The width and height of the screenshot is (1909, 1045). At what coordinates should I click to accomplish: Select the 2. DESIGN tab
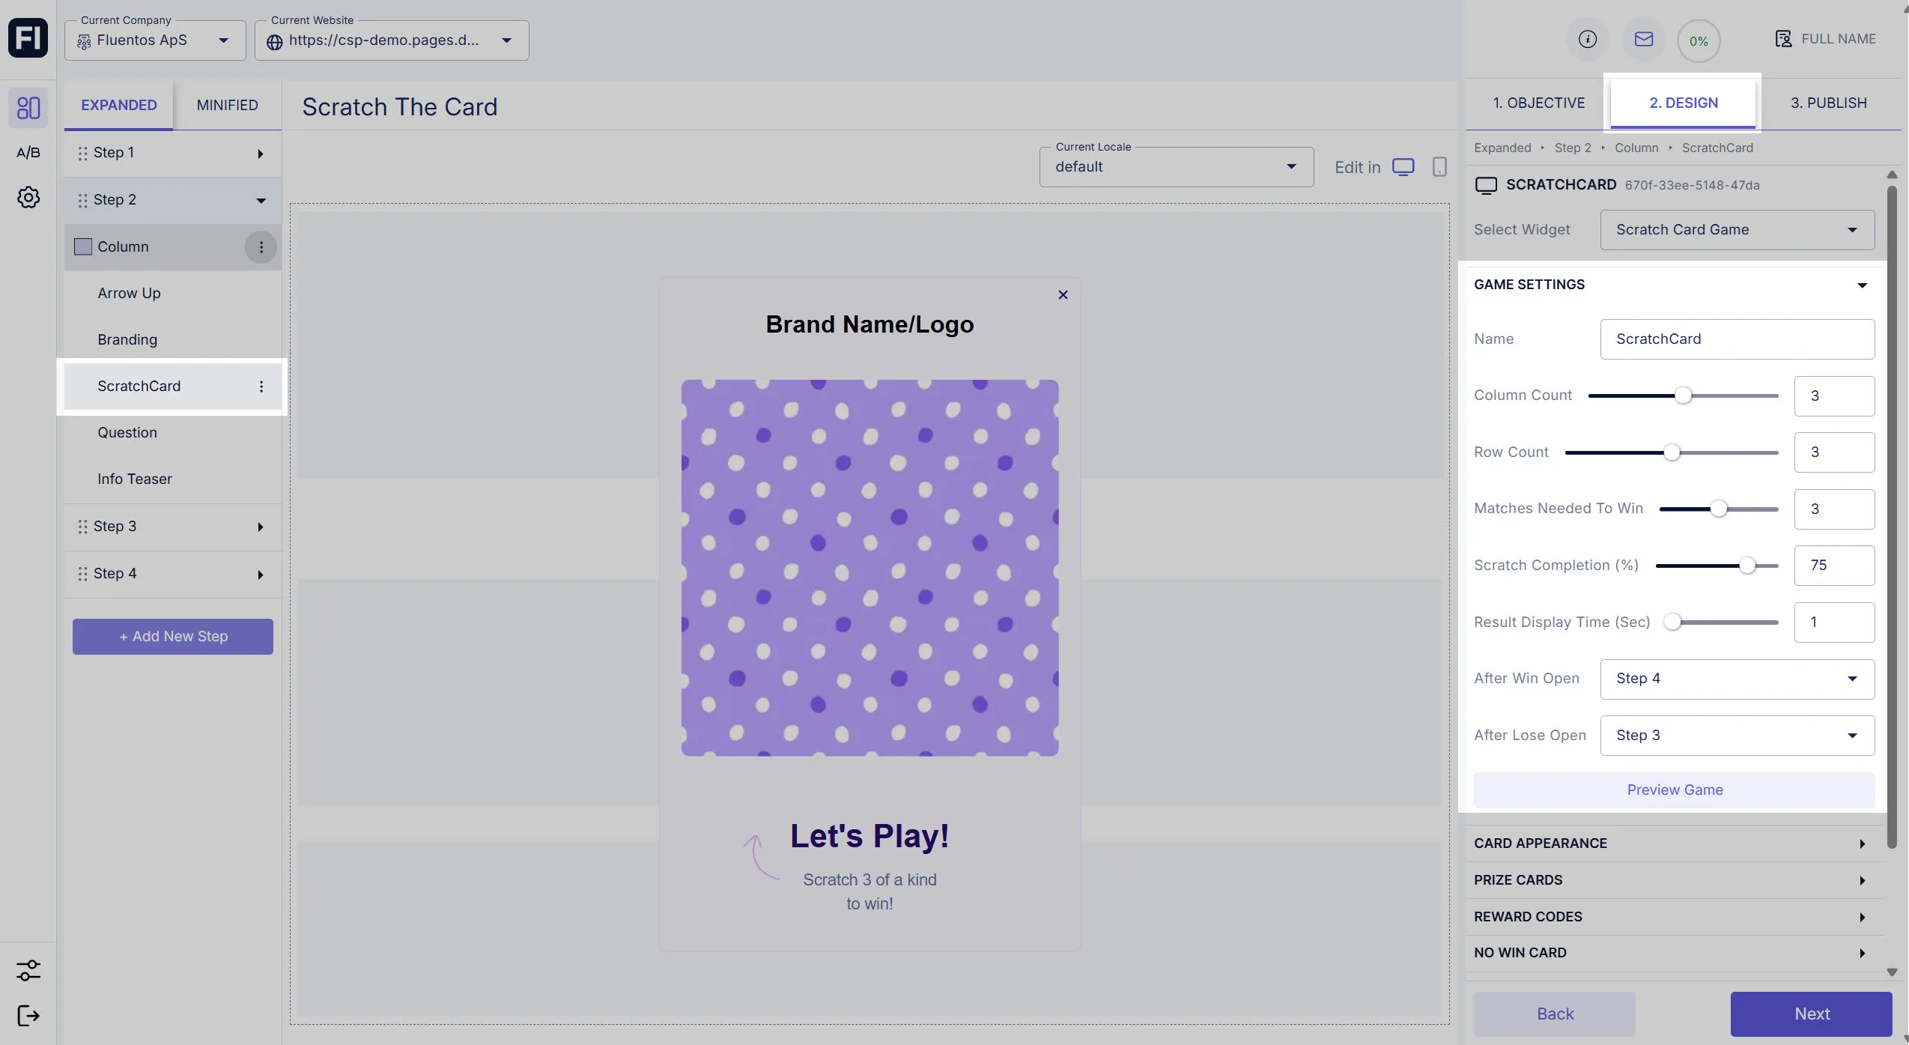click(x=1684, y=103)
